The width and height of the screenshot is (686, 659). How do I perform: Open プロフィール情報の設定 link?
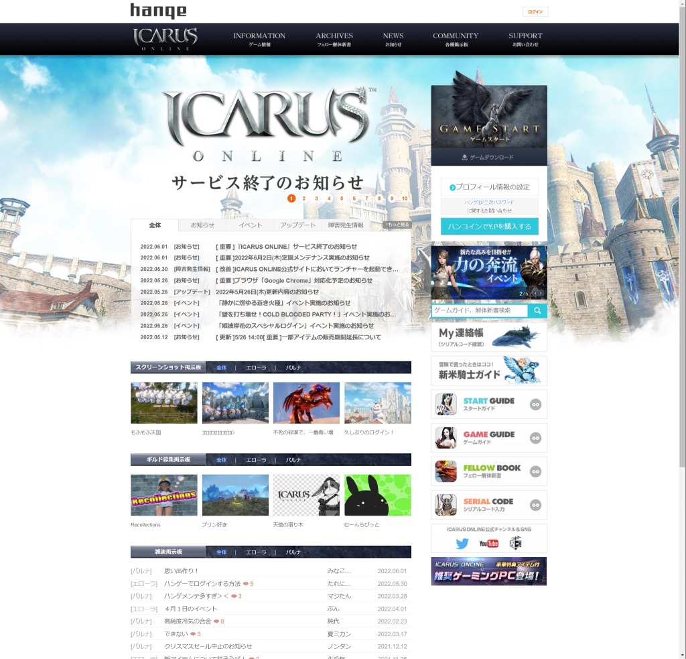point(490,187)
